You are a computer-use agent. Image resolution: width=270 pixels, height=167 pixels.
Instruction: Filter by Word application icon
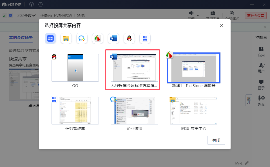point(113,38)
